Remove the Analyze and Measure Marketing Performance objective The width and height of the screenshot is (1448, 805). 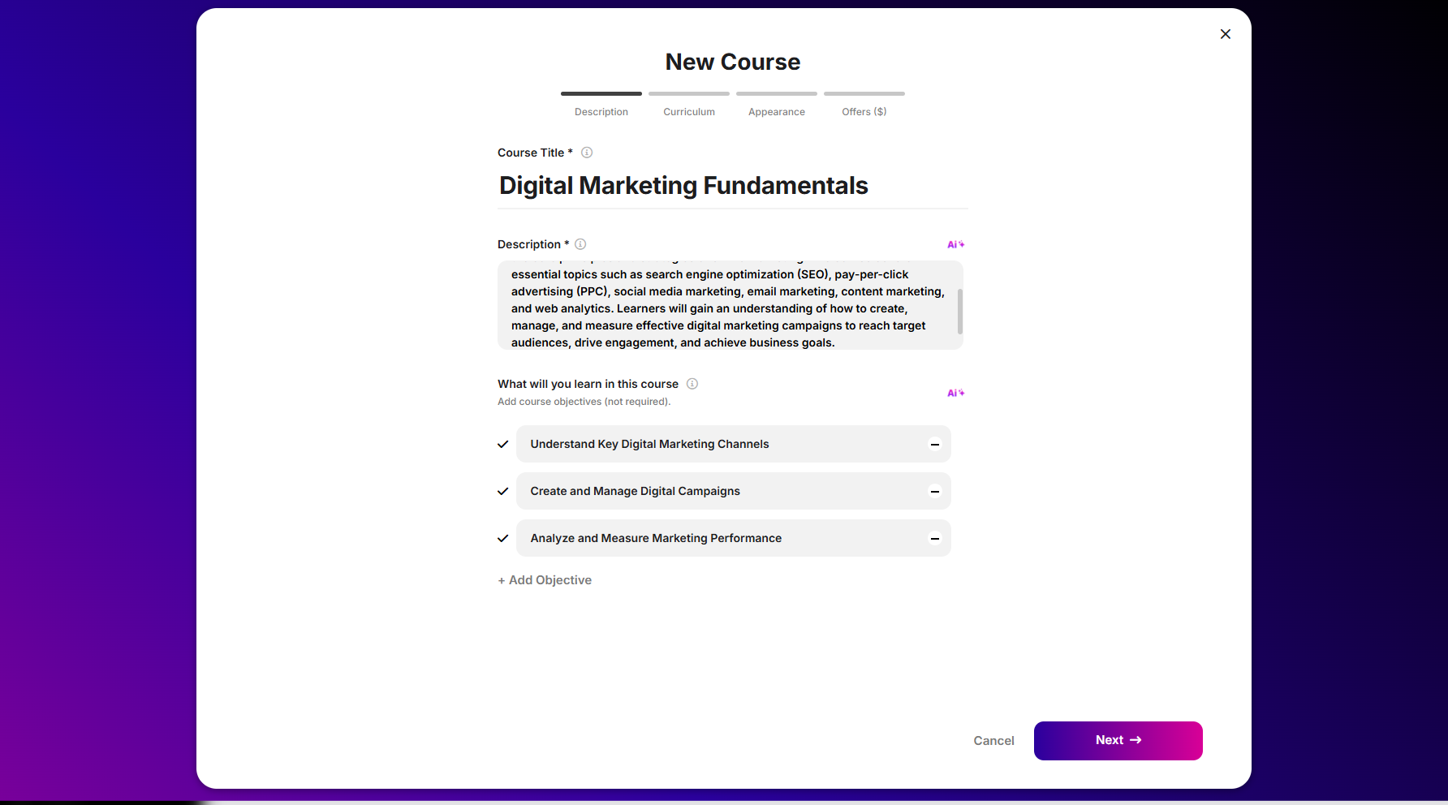tap(935, 538)
